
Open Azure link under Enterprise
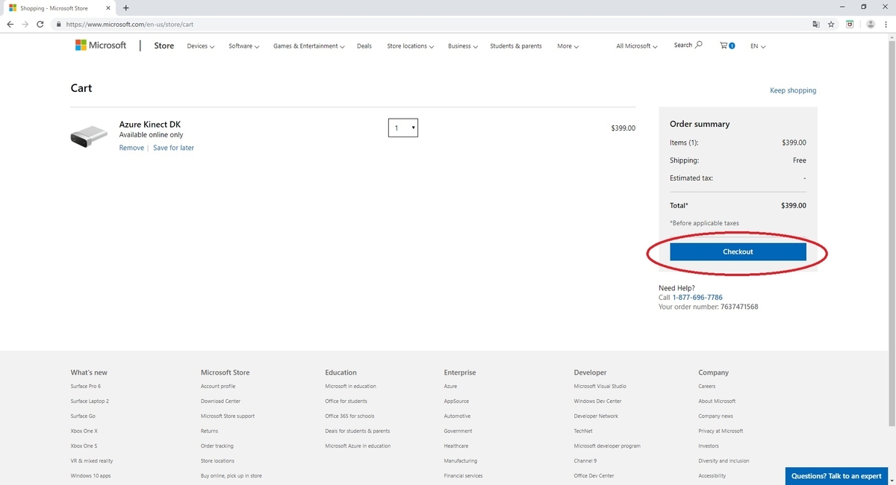[x=450, y=387]
